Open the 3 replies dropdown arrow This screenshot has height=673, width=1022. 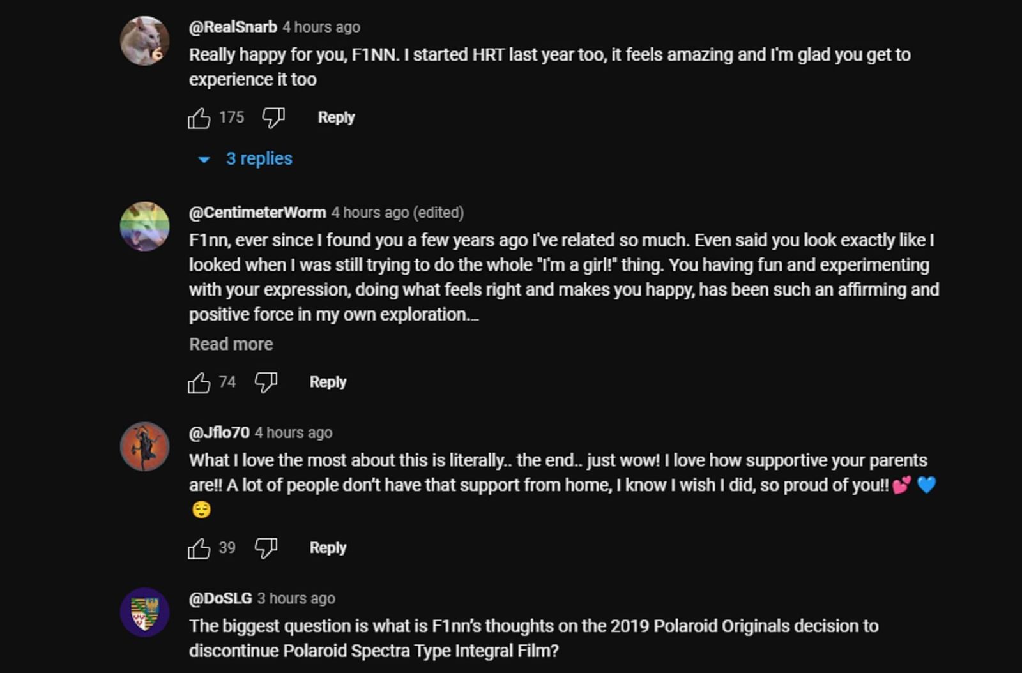coord(204,159)
